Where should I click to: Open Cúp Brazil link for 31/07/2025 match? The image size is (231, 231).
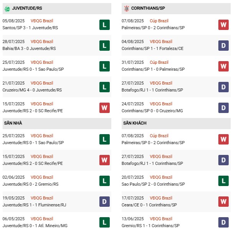click(x=159, y=62)
